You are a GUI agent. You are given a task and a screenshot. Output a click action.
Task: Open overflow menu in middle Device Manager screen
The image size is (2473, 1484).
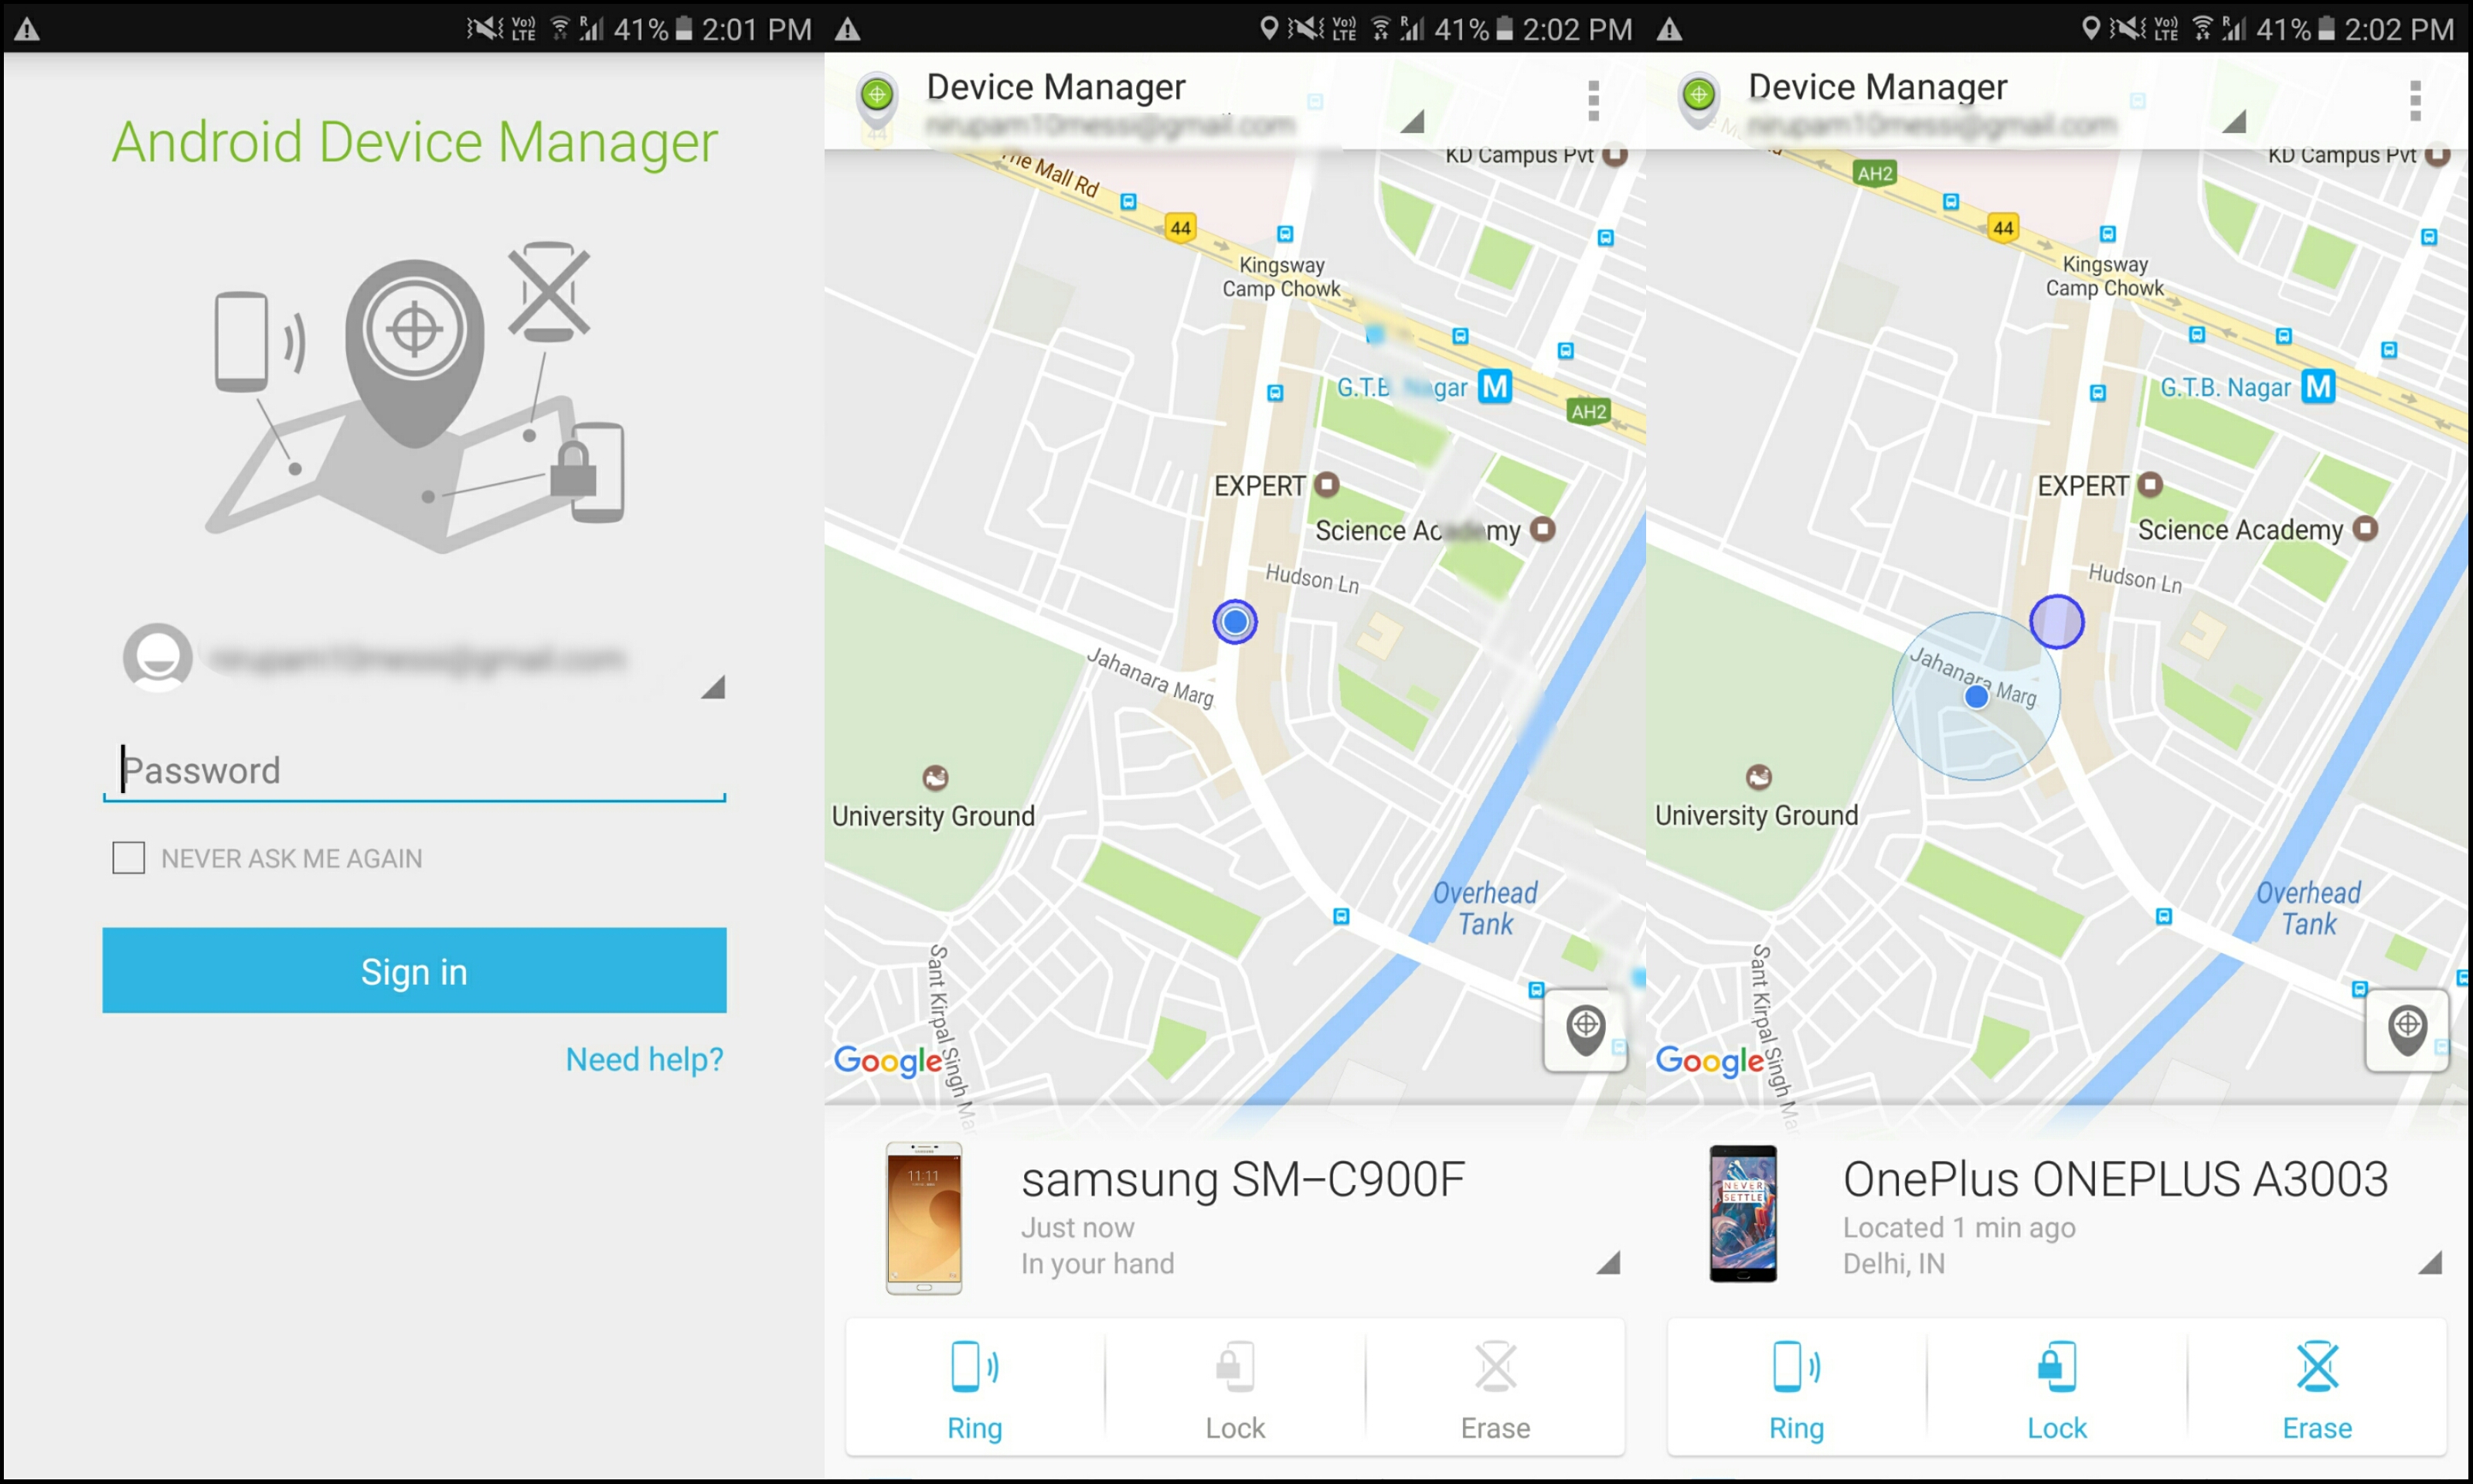click(x=1594, y=101)
